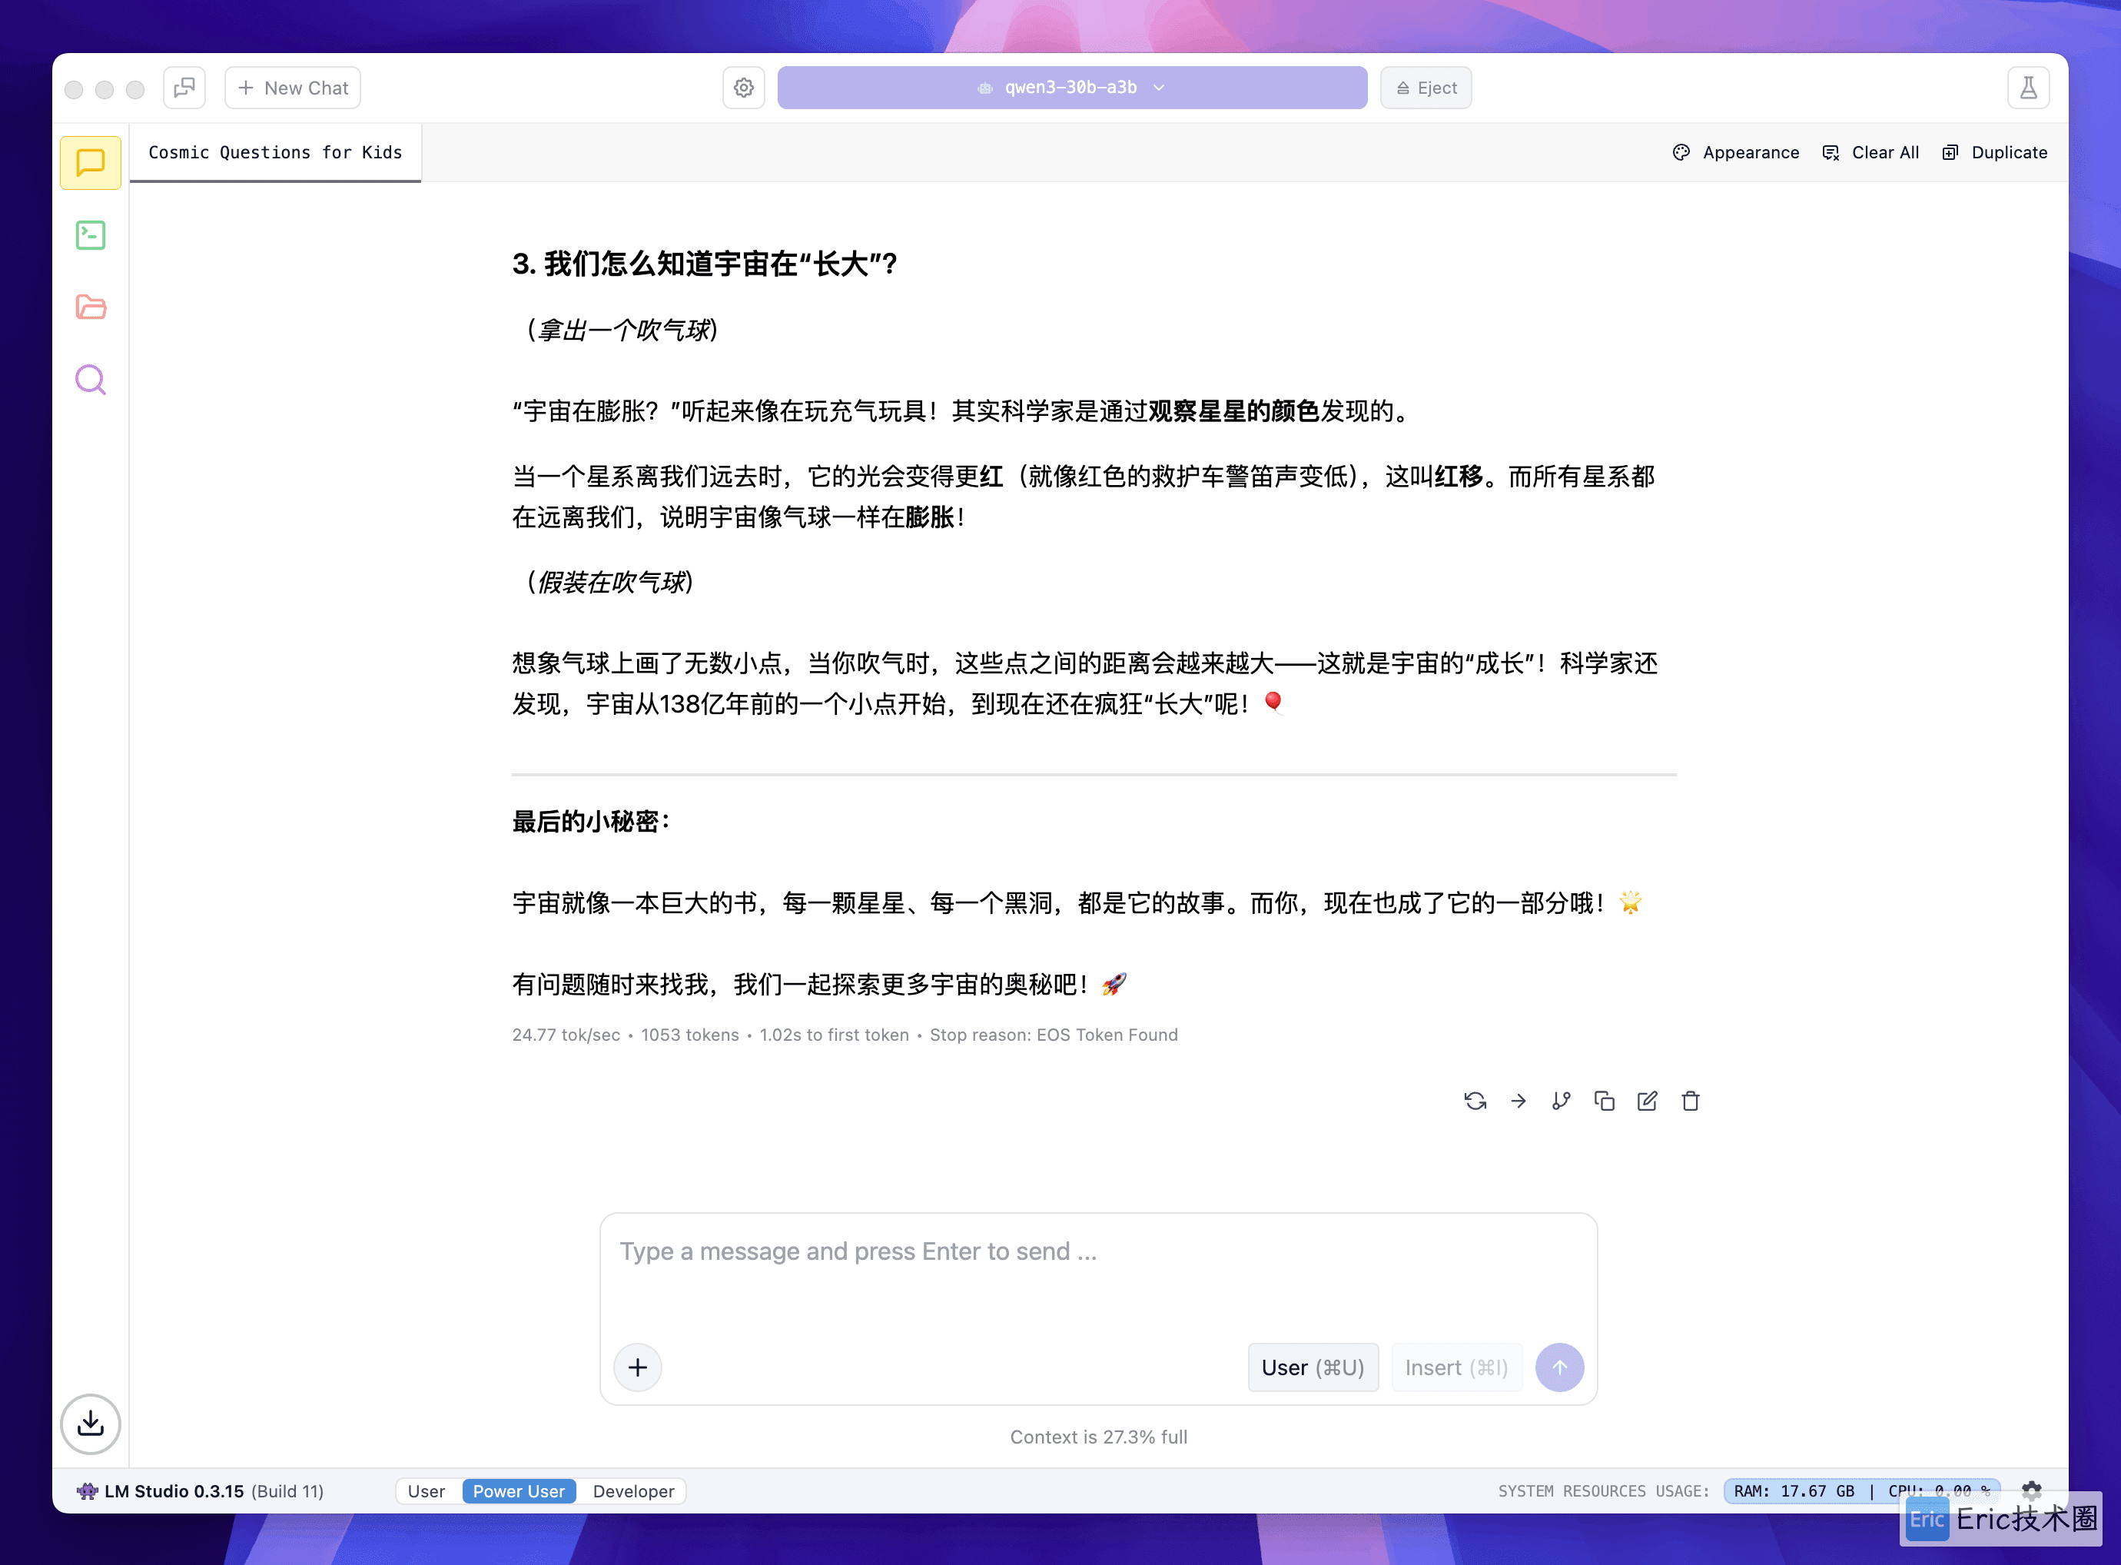Edit the message with pencil icon
Image resolution: width=2121 pixels, height=1565 pixels.
click(x=1648, y=1101)
